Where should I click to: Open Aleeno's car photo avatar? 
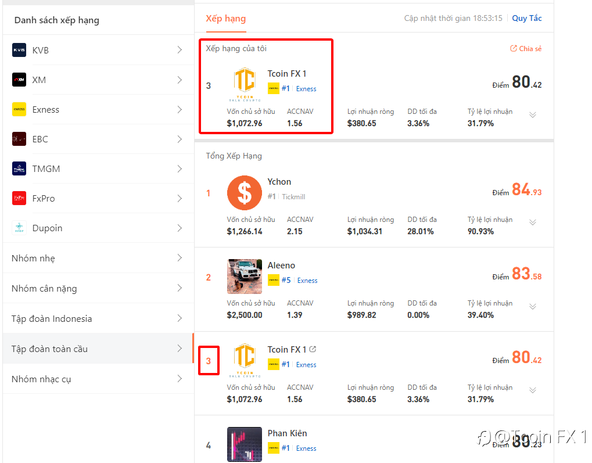pyautogui.click(x=244, y=277)
